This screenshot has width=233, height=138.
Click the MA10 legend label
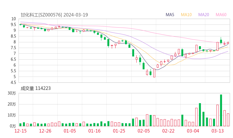pyautogui.click(x=186, y=15)
